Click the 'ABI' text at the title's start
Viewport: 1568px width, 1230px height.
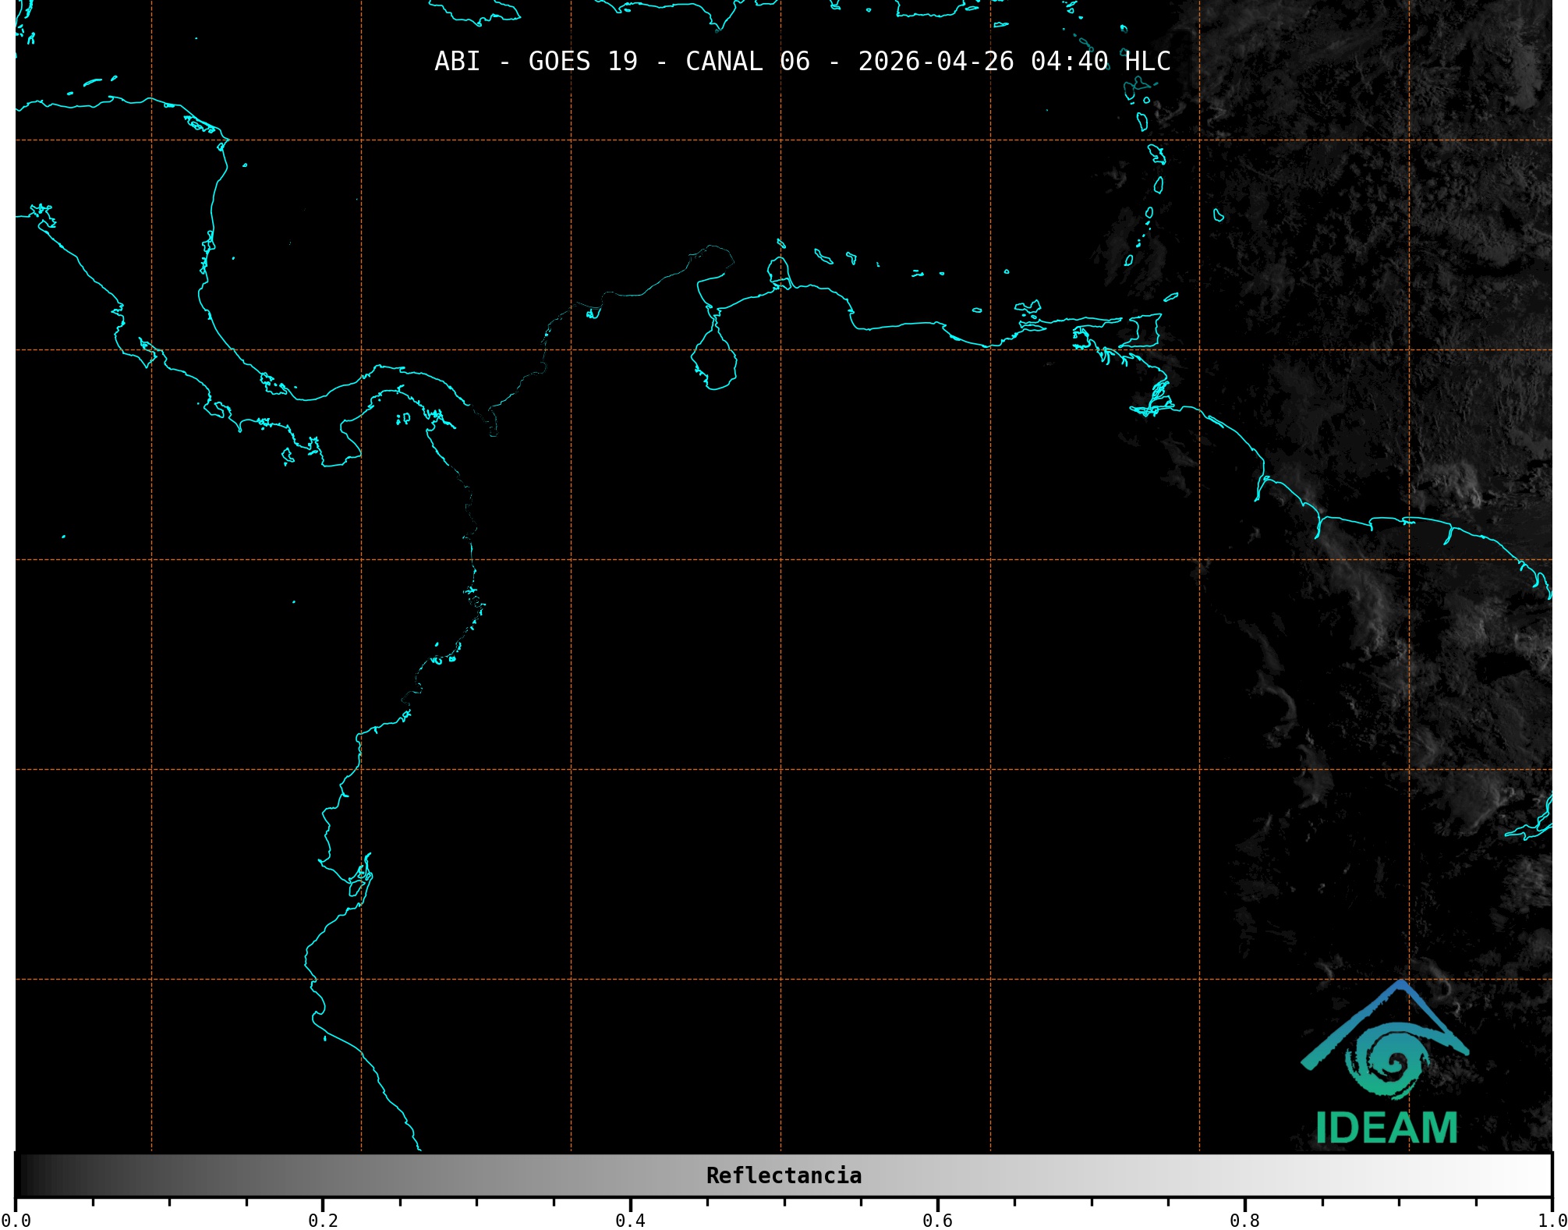[x=457, y=62]
